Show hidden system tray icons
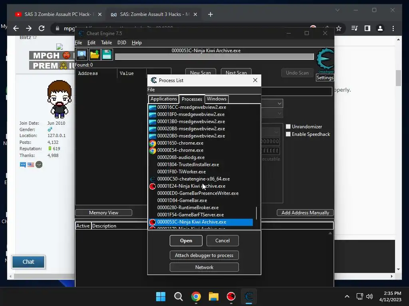The width and height of the screenshot is (409, 306). click(347, 296)
